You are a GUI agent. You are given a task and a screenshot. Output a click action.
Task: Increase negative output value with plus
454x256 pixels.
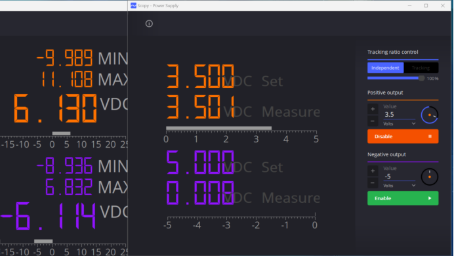coord(373,171)
